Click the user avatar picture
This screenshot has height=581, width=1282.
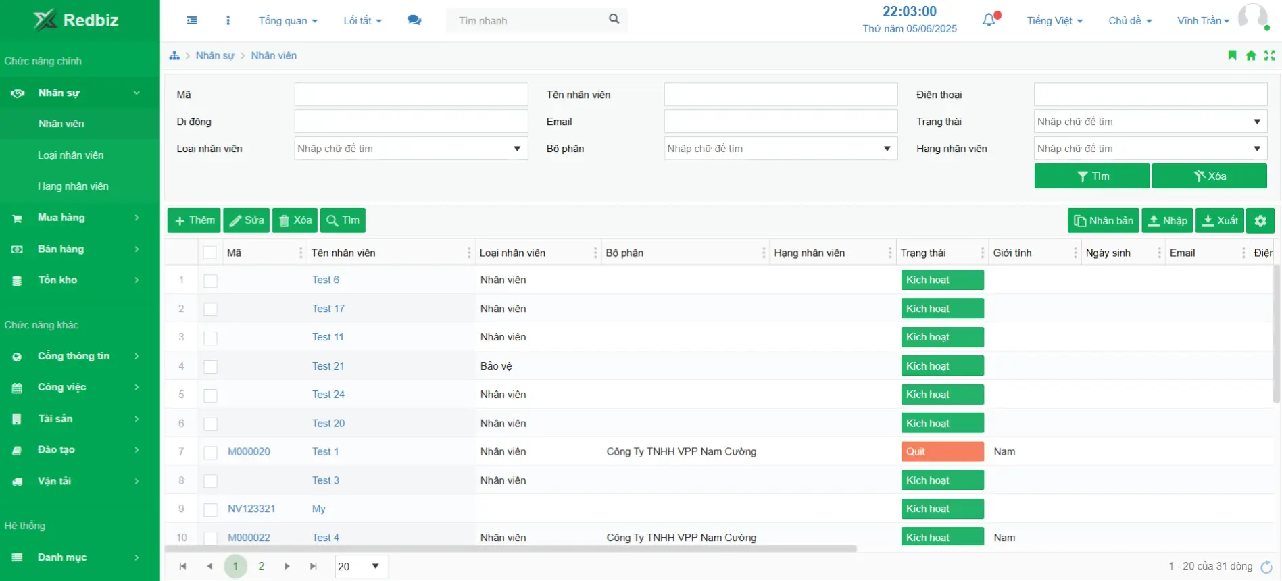click(x=1253, y=18)
